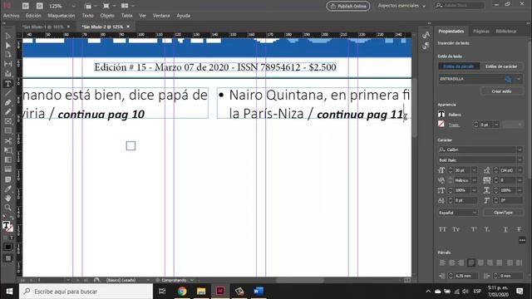The image size is (532, 299).
Task: Click the Crear estilo button
Action: click(501, 91)
